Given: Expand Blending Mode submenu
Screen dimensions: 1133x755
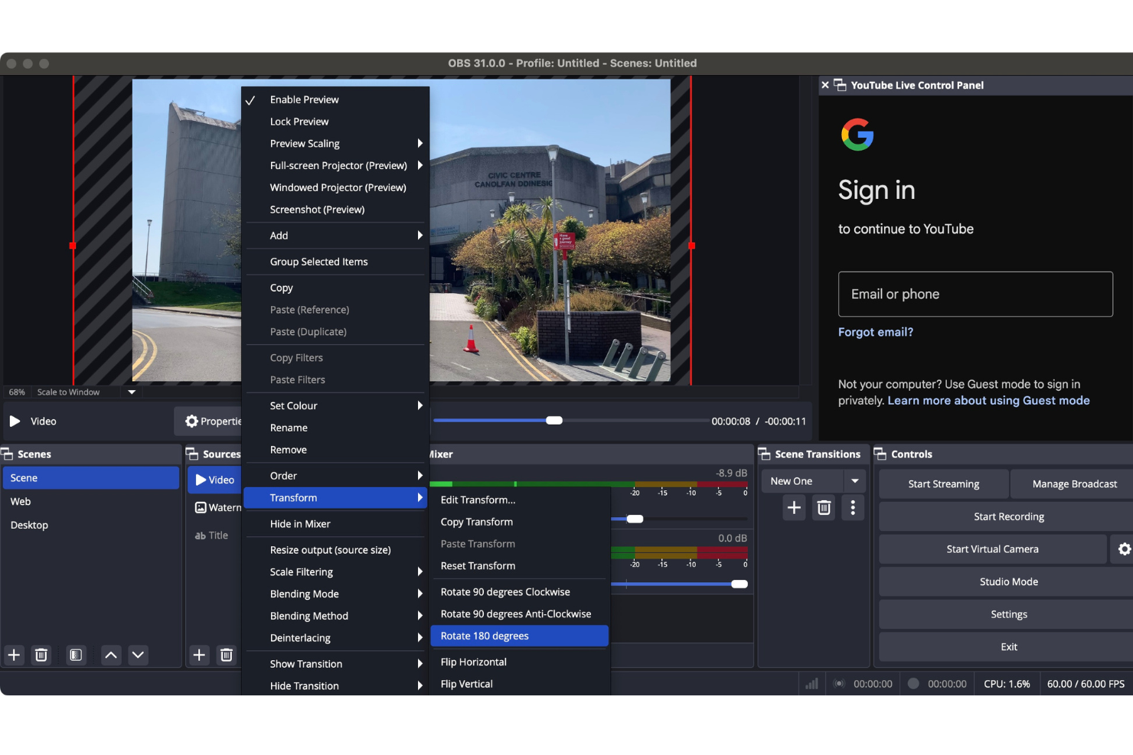Looking at the screenshot, I should tap(335, 594).
